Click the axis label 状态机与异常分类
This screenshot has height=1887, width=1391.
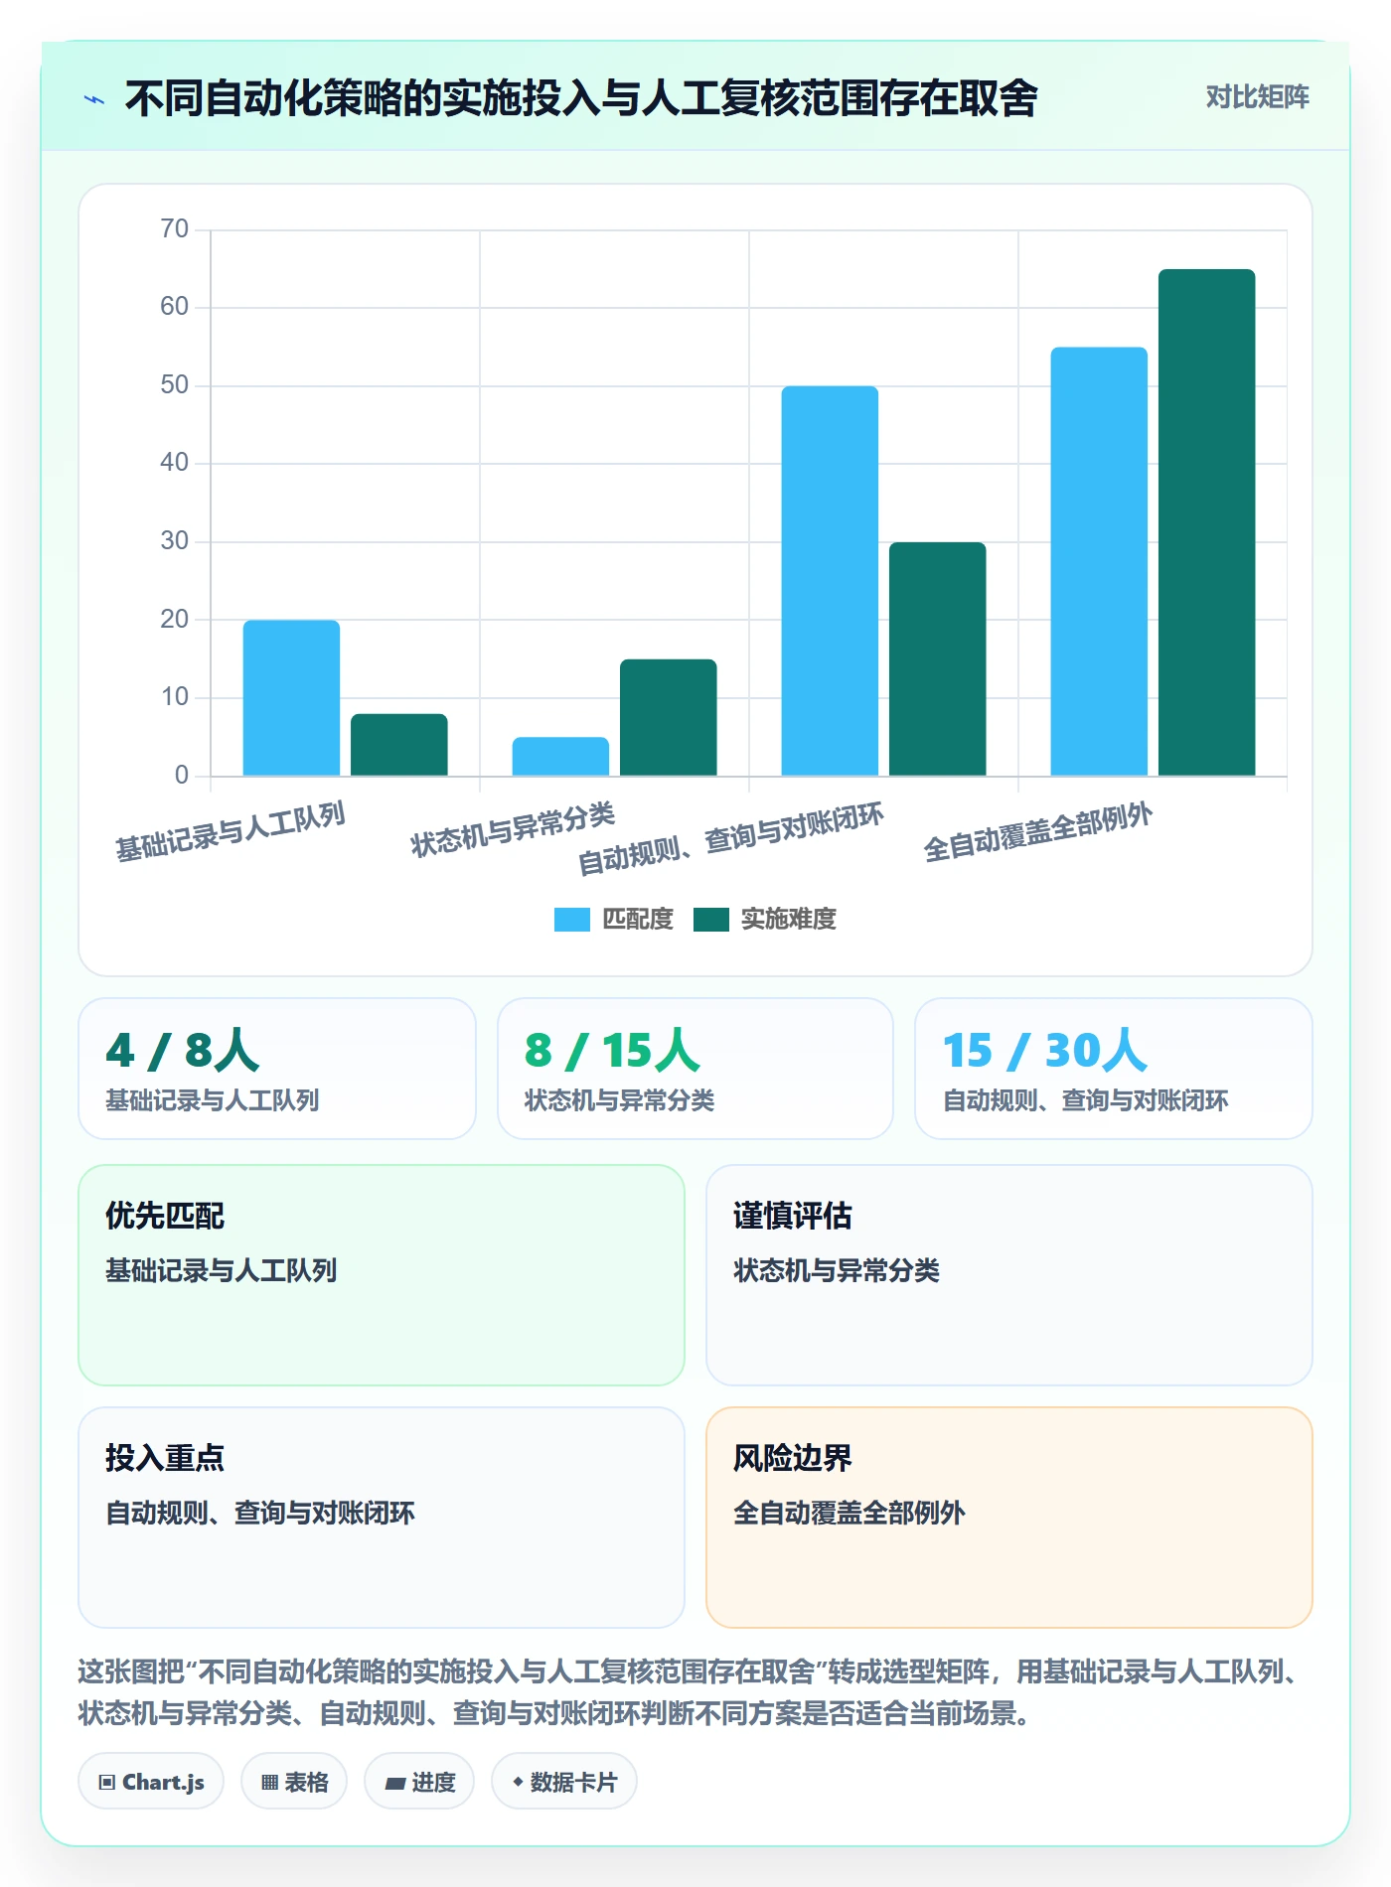coord(513,830)
